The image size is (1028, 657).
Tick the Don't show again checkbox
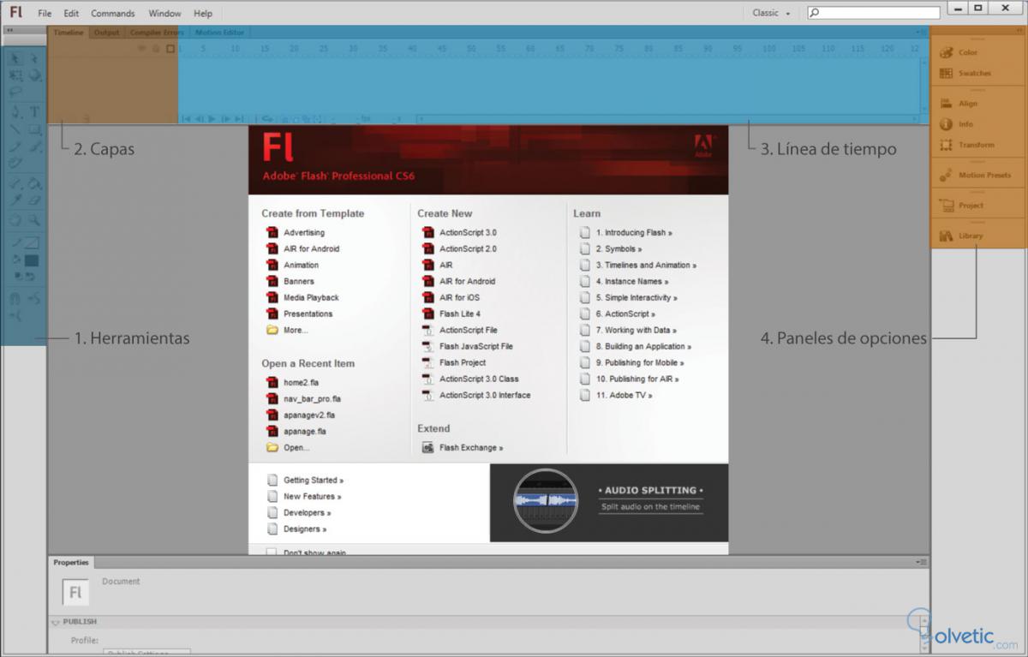coord(272,552)
